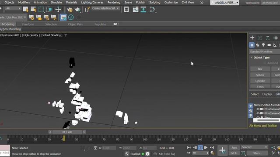Image resolution: width=280 pixels, height=157 pixels.
Task: Toggle first PhysCamera row visibility eye
Action: (258, 109)
